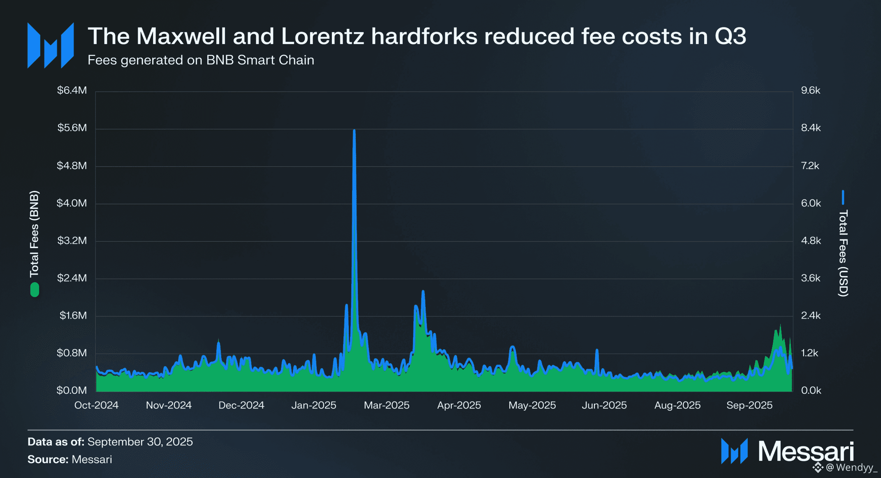Click the Messari logo icon at bottom-right
The image size is (881, 478).
click(x=734, y=451)
